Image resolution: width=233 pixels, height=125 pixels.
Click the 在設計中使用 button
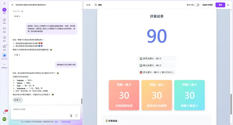tap(207, 5)
